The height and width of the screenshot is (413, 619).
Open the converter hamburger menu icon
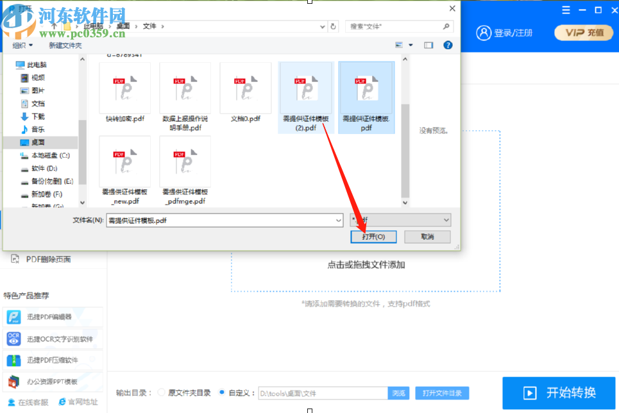[566, 10]
